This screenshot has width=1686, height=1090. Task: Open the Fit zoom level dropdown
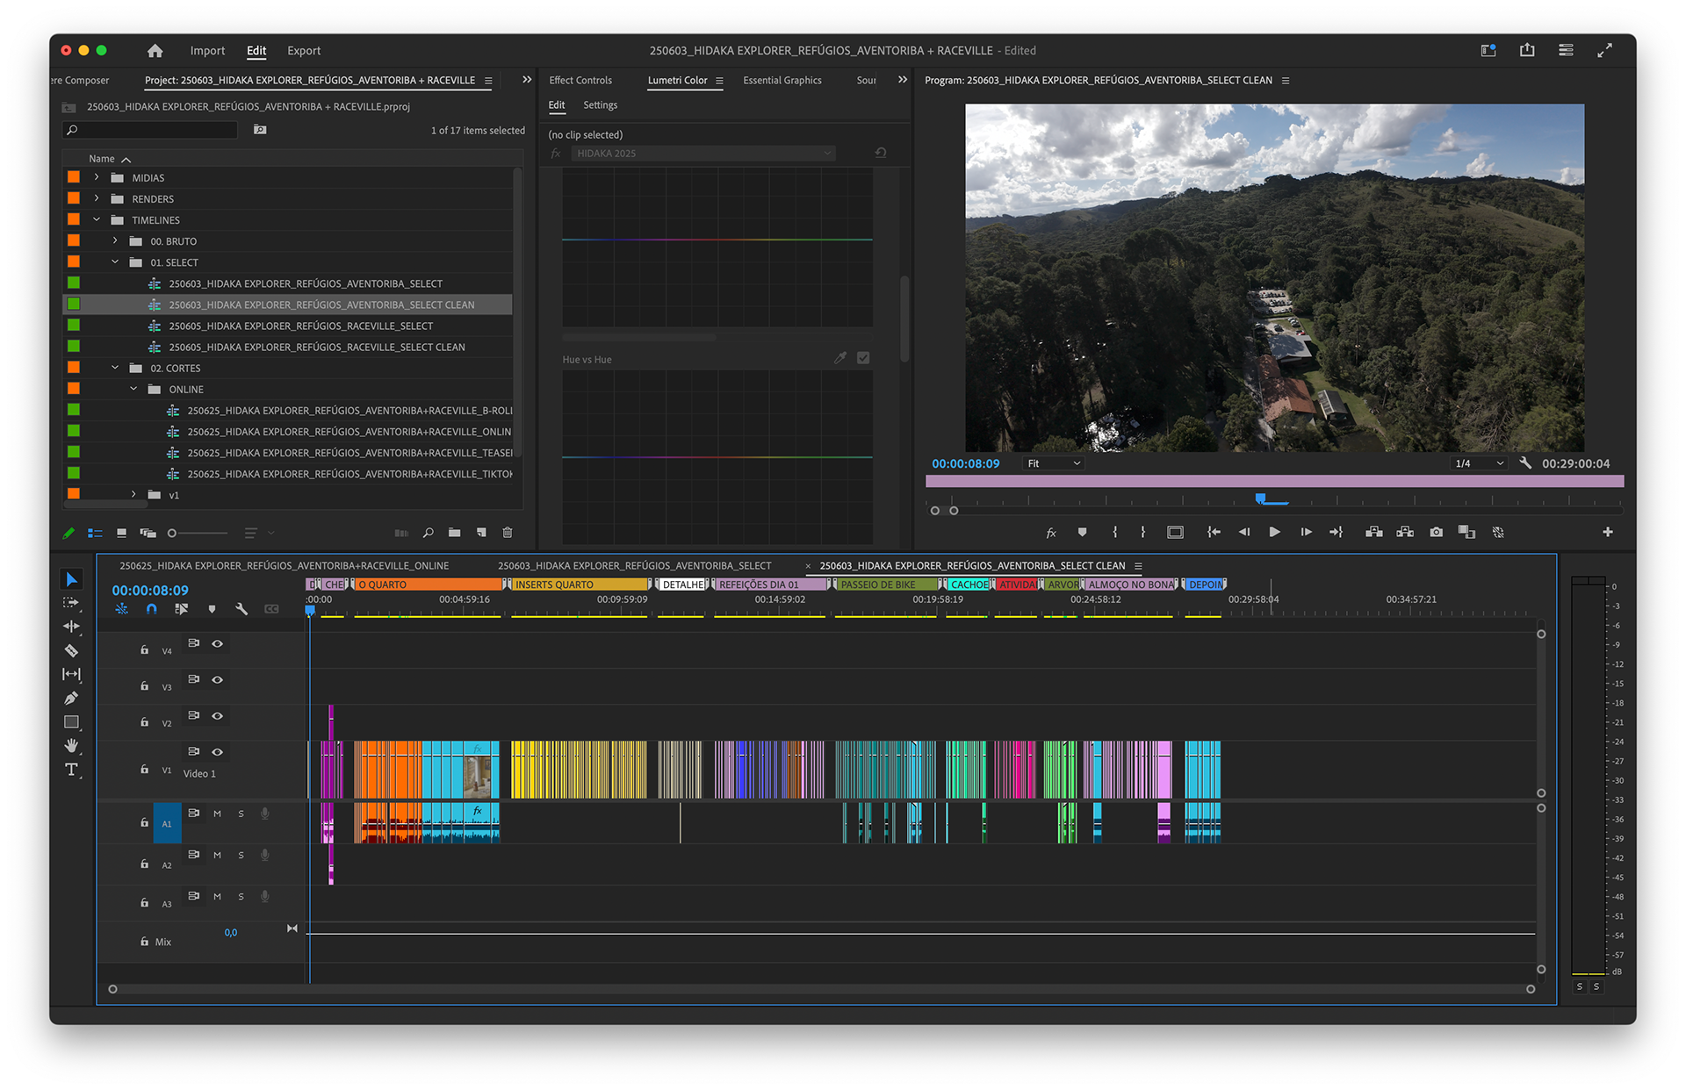(1053, 463)
